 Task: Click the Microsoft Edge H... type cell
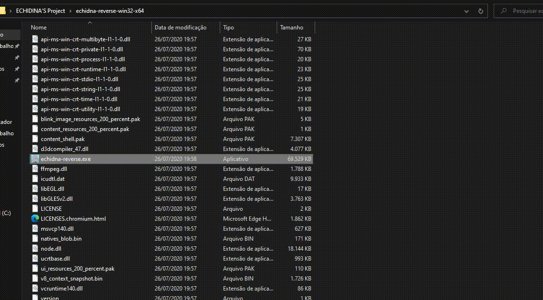(x=247, y=218)
